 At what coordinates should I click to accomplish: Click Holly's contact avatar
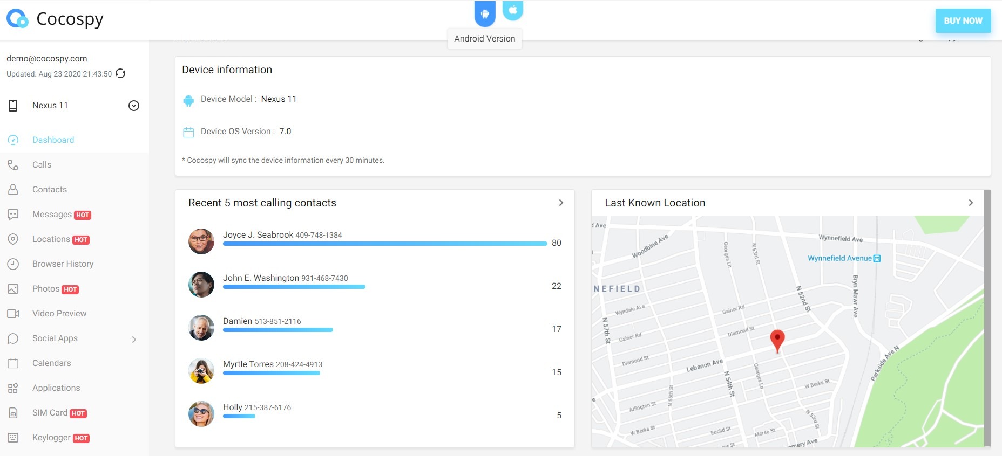(201, 414)
